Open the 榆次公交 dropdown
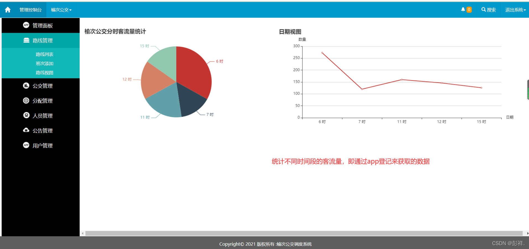Viewport: 529px width, 249px height. (x=61, y=10)
